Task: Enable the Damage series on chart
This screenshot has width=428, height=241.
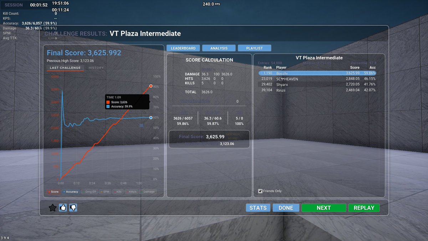Action: [147, 192]
